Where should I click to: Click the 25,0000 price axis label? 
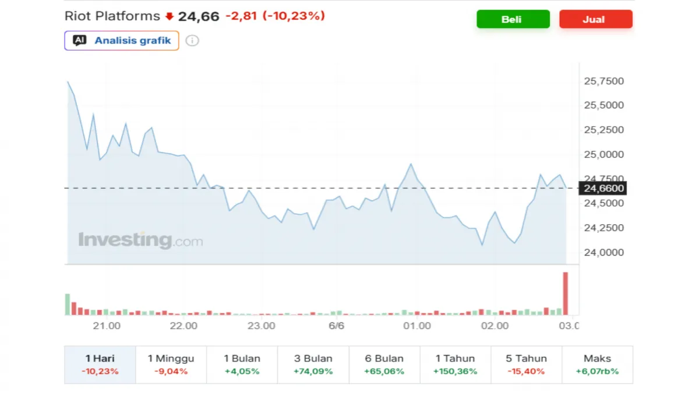point(603,154)
